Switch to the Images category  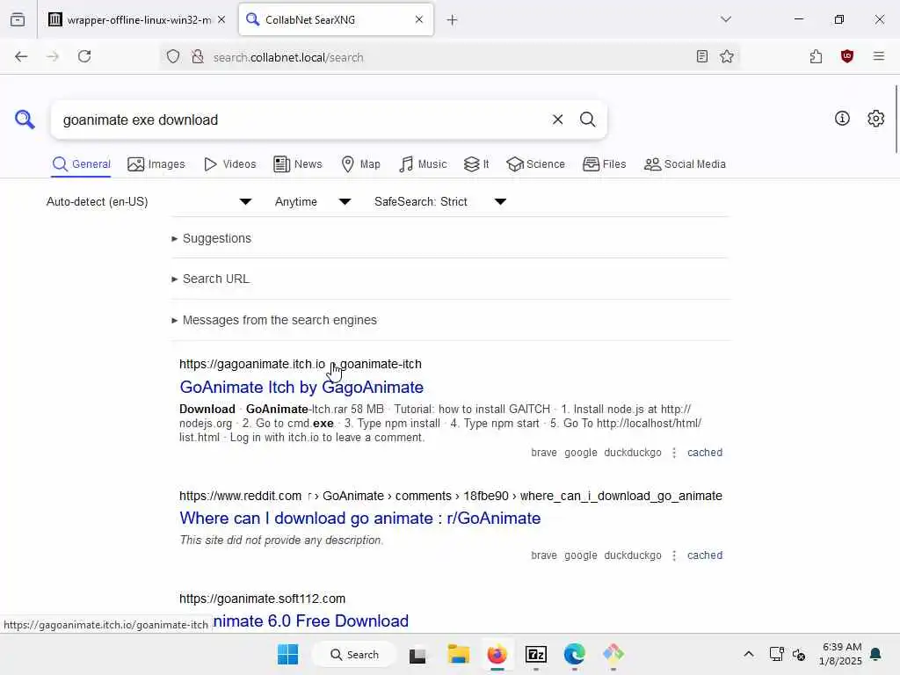pos(156,164)
